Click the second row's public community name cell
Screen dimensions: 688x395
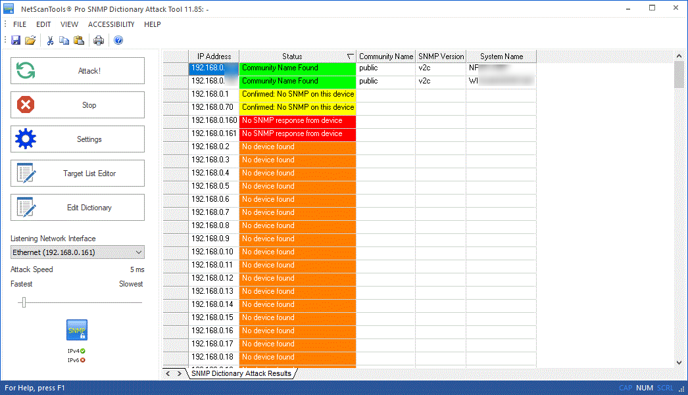(x=385, y=81)
